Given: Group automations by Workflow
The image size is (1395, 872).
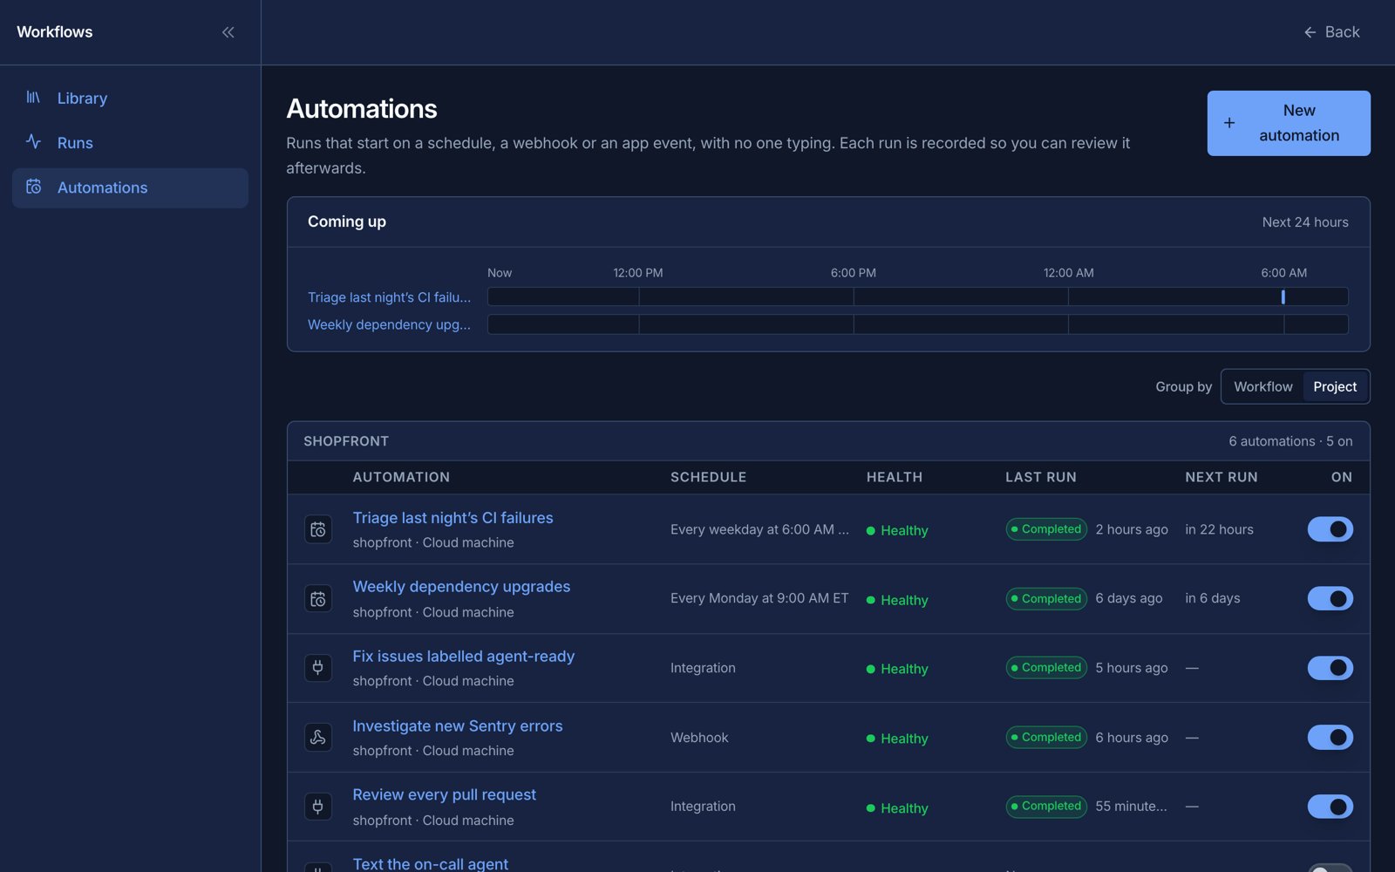Looking at the screenshot, I should tap(1262, 386).
